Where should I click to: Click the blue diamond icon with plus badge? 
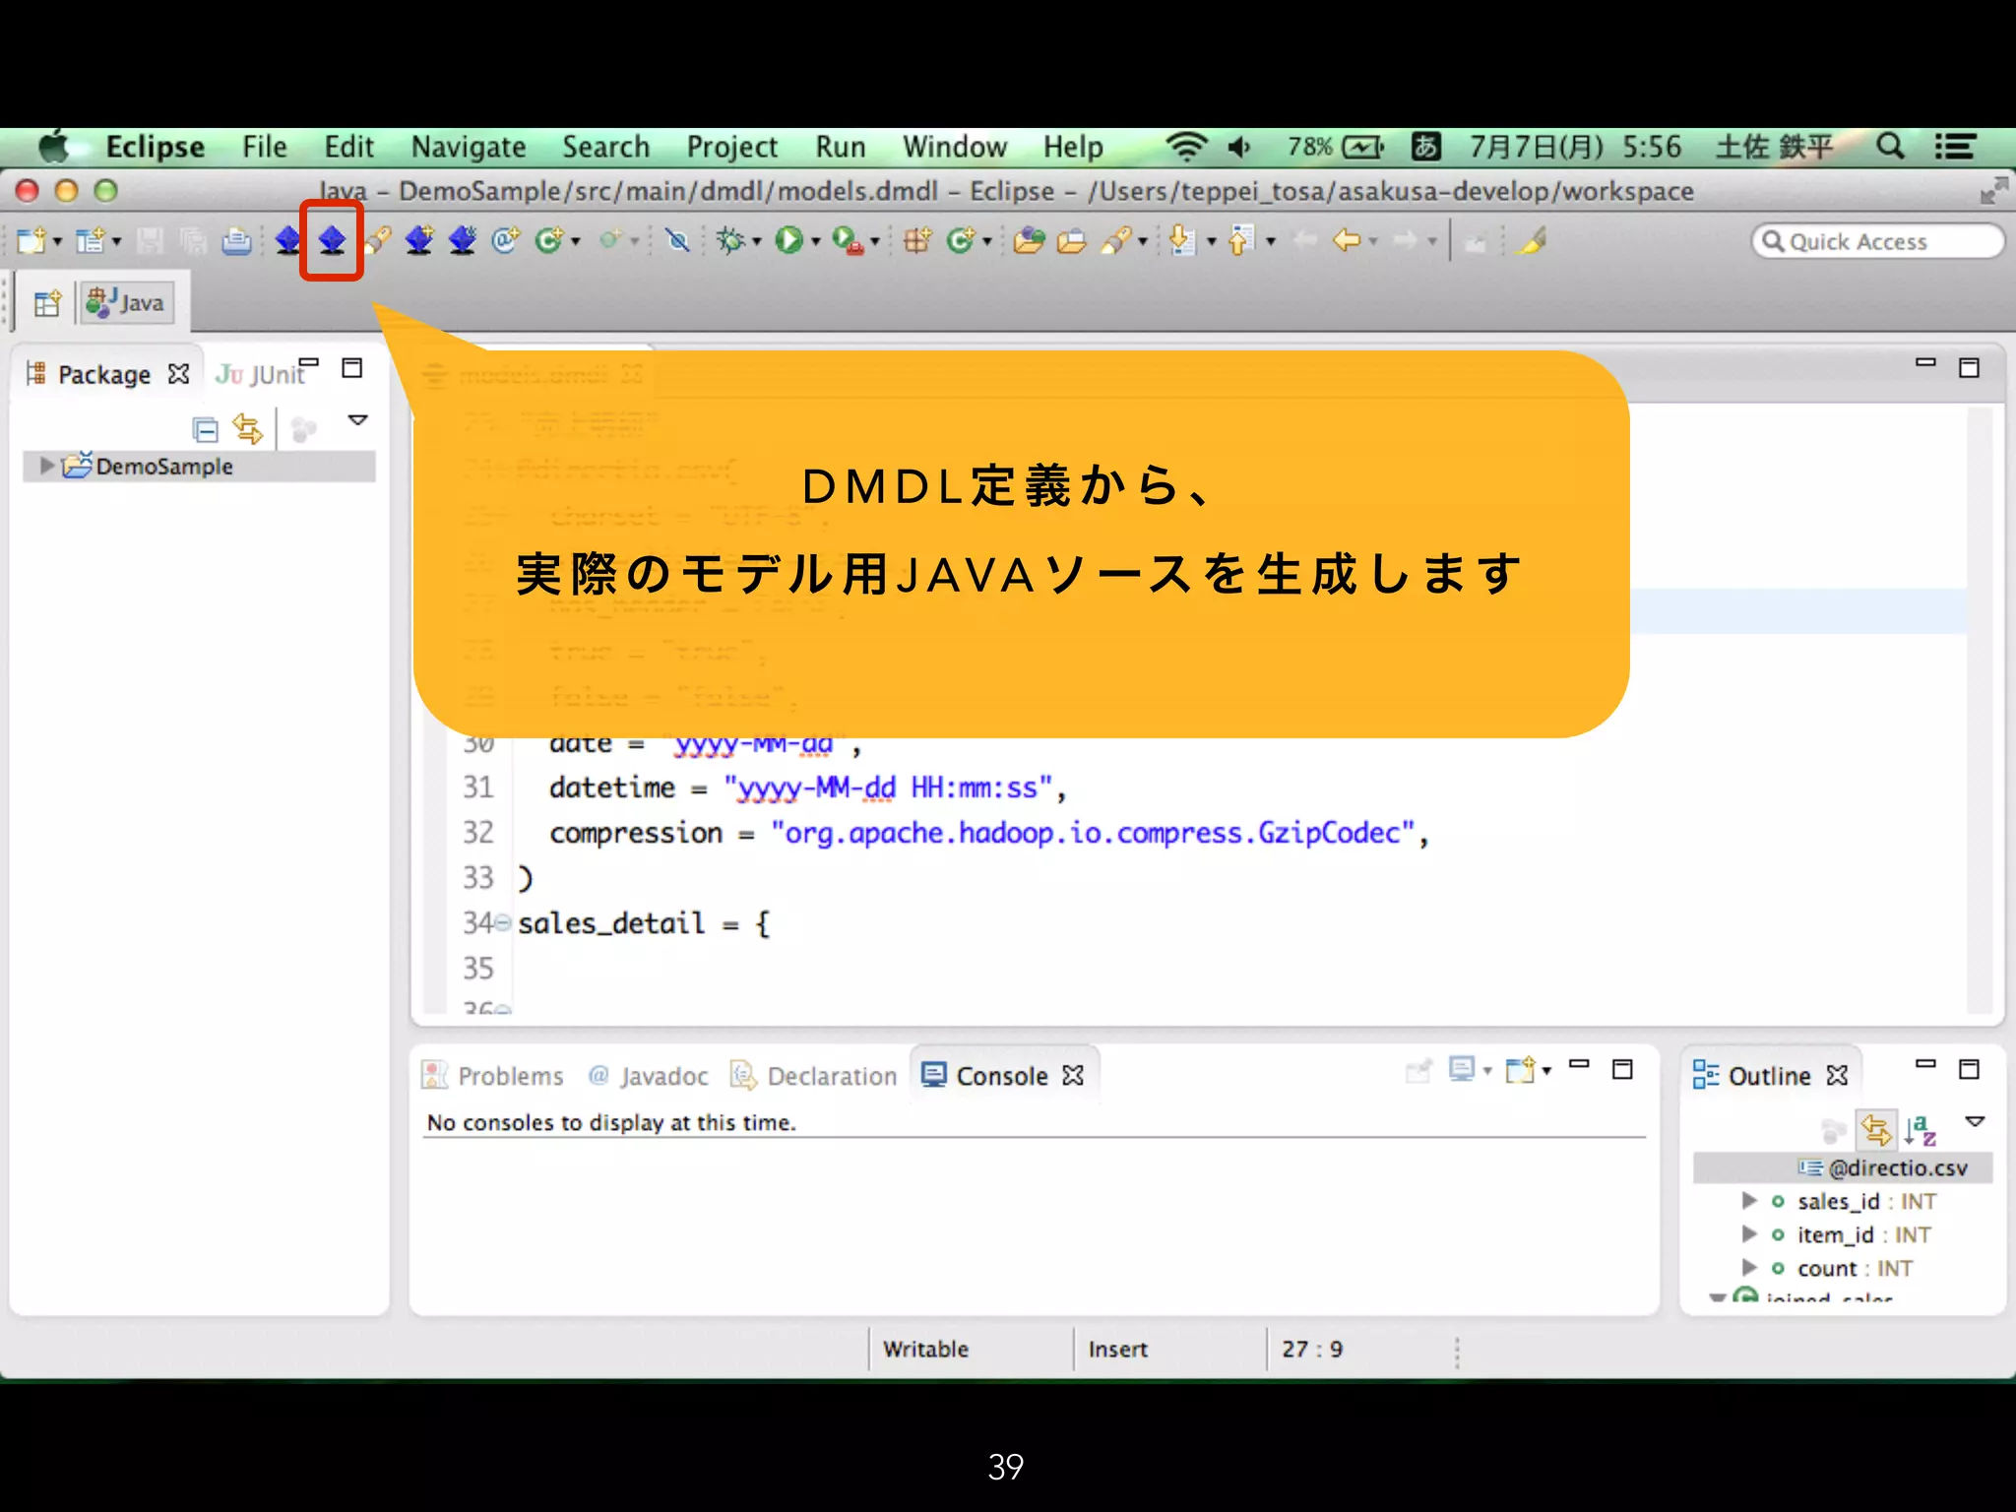click(419, 240)
